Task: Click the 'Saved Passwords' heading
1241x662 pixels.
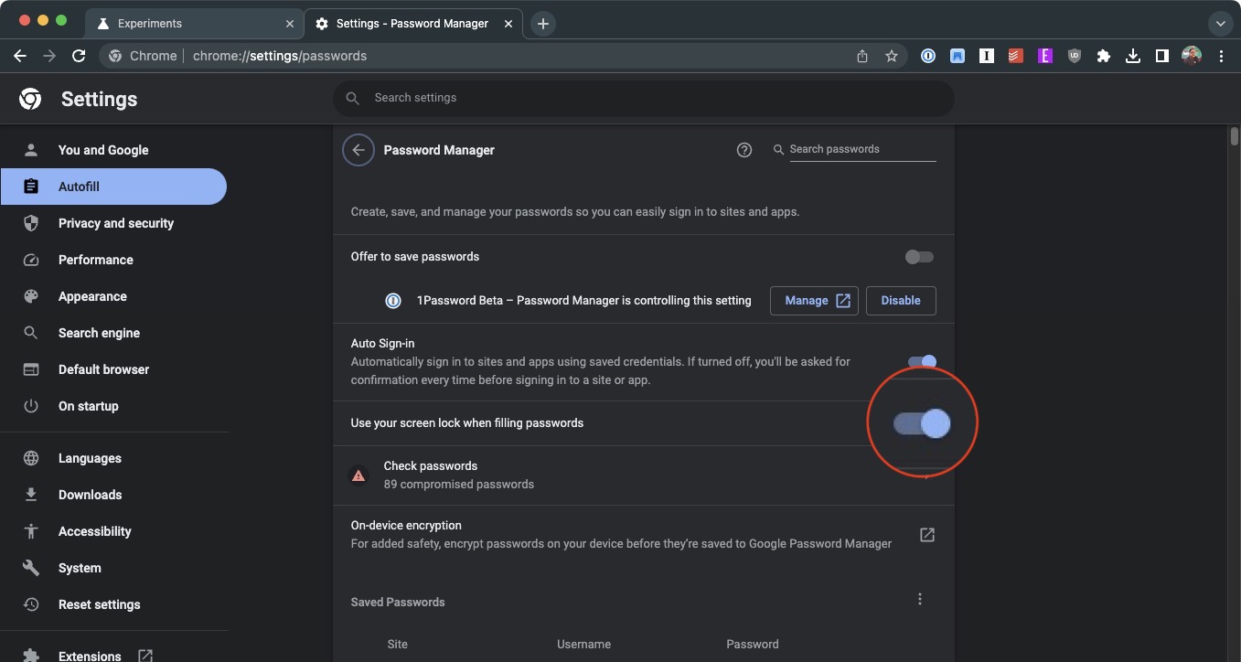Action: click(398, 603)
